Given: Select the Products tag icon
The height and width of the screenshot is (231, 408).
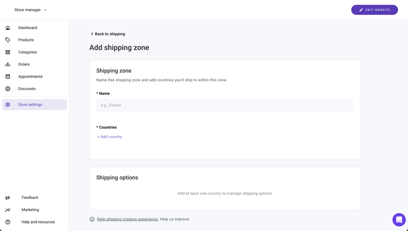Looking at the screenshot, I should [x=8, y=40].
